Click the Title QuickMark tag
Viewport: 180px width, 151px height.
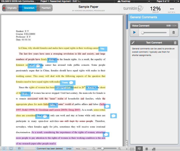[103, 49]
